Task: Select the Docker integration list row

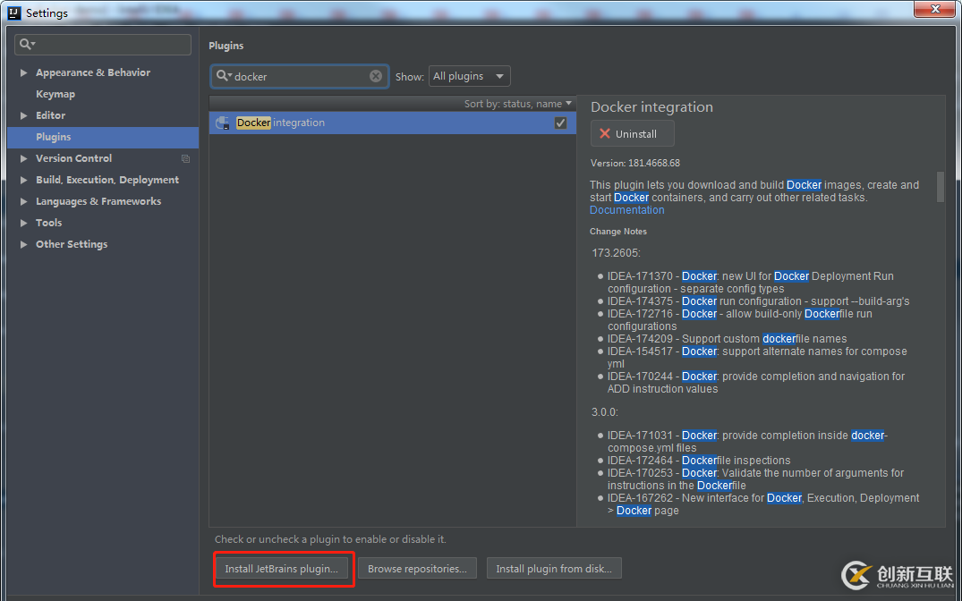Action: [x=392, y=123]
